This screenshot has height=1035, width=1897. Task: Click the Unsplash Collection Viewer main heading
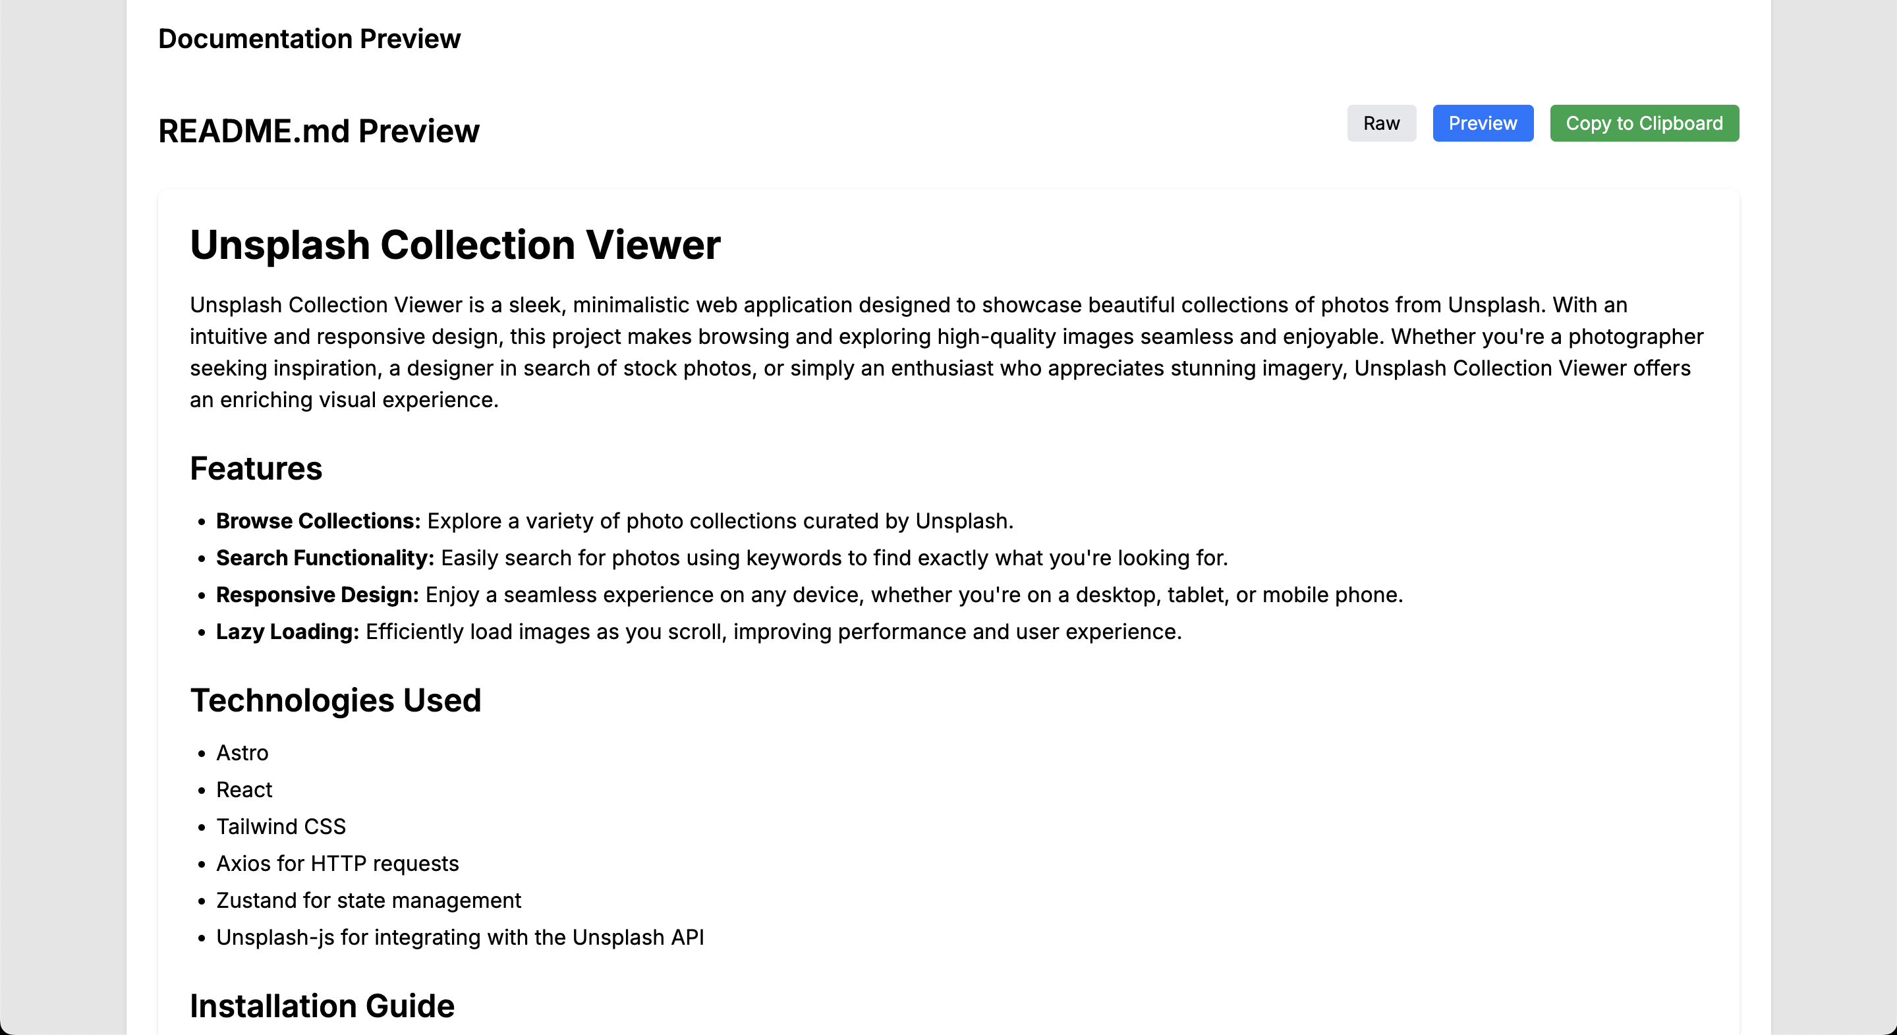pos(455,244)
